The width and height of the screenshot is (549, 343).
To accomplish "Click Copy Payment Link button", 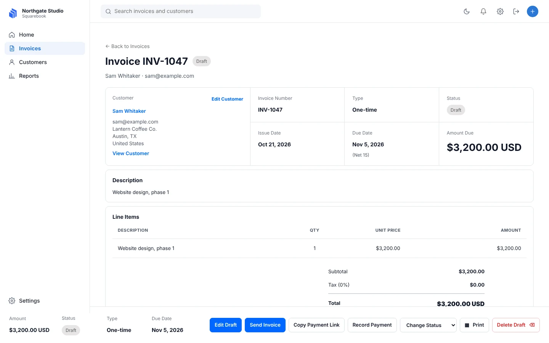I will click(x=316, y=325).
